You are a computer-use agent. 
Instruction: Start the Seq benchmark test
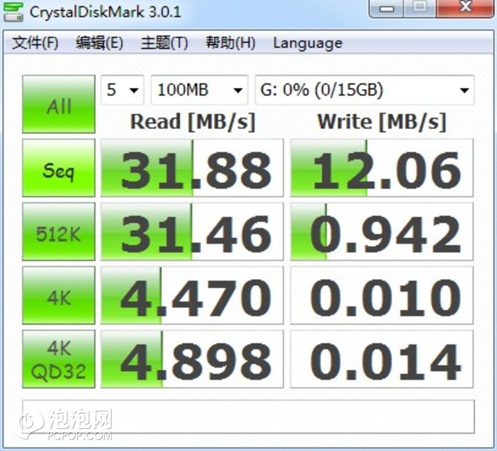(59, 168)
